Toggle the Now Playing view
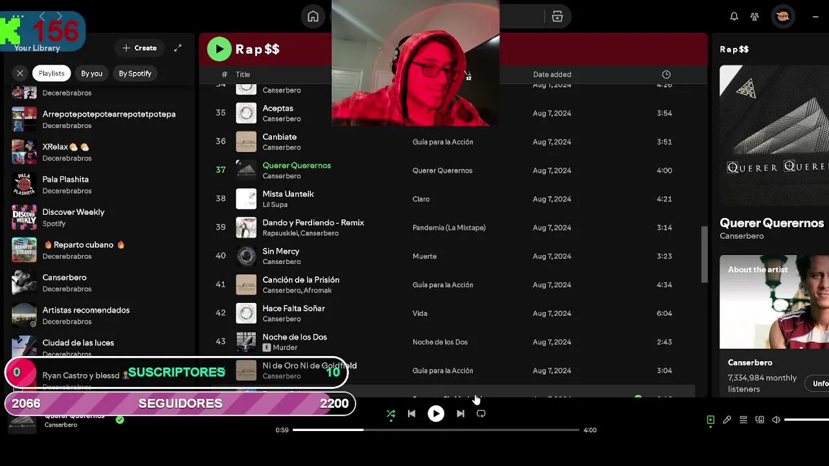Image resolution: width=829 pixels, height=466 pixels. click(x=710, y=420)
